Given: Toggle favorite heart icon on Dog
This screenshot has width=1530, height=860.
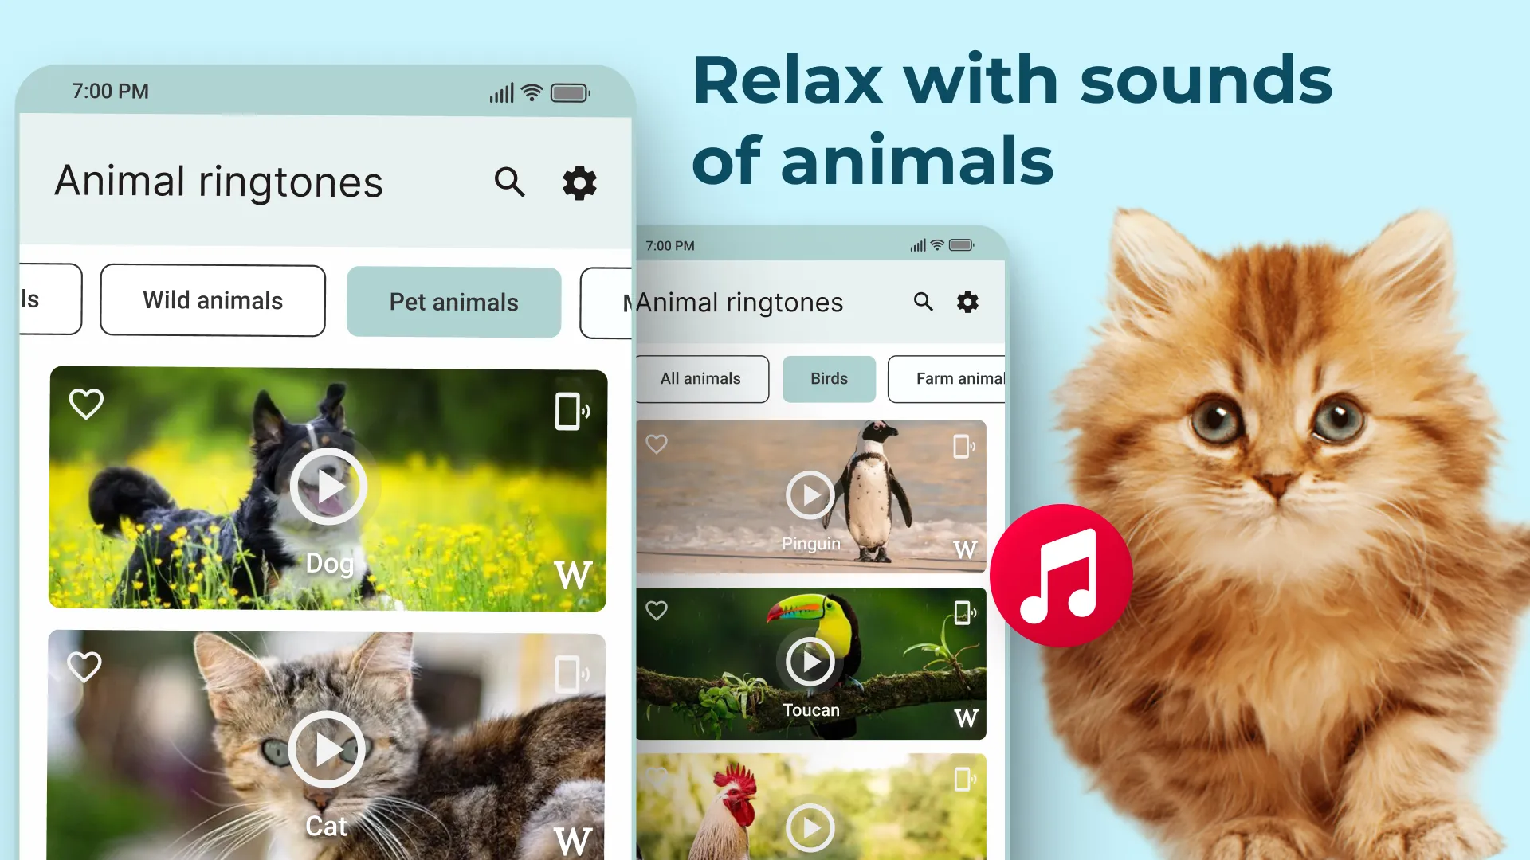Looking at the screenshot, I should pos(86,403).
